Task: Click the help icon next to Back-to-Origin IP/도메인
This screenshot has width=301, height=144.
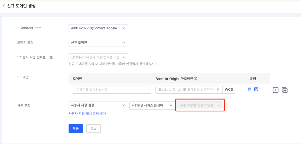Action: click(195, 79)
